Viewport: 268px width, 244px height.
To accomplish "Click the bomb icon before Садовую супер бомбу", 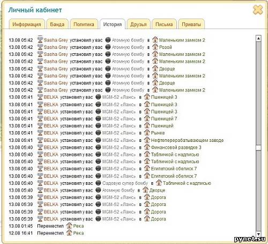I will [98, 183].
